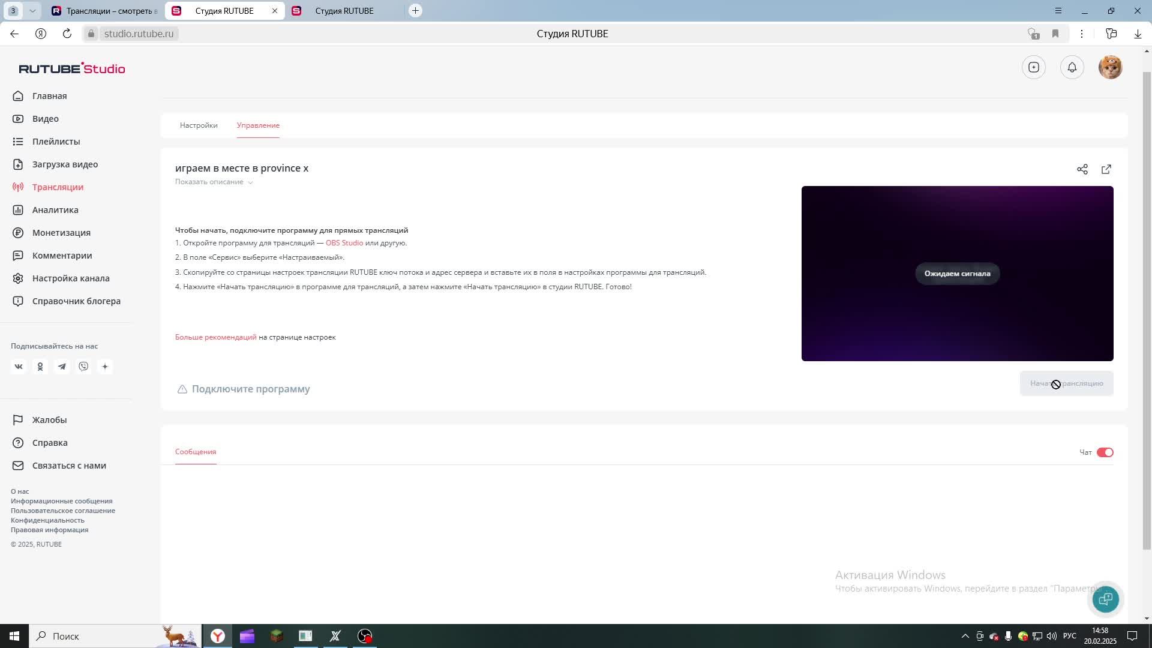Screen dimensions: 1152x648
Task: Close the active Студия RUTUBE tab
Action: (275, 11)
